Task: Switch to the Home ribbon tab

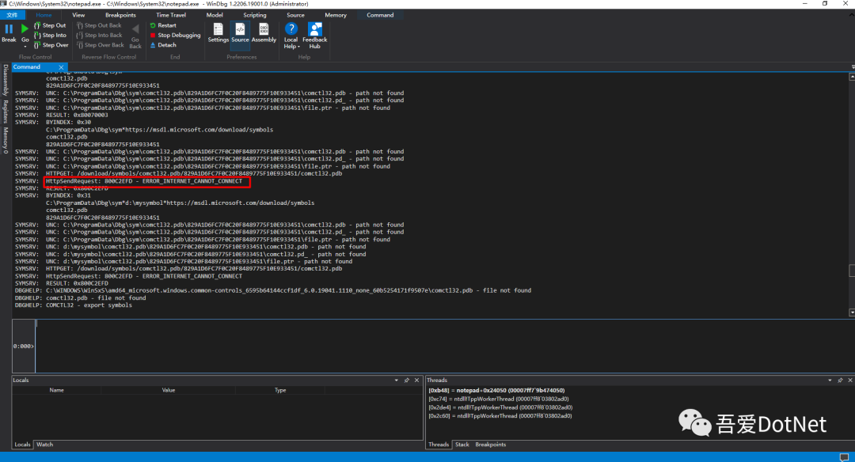Action: pyautogui.click(x=44, y=15)
